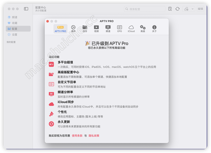Image resolution: width=211 pixels, height=153 pixels.
Task: Select 频道 in the sidebar
Action: click(x=14, y=17)
